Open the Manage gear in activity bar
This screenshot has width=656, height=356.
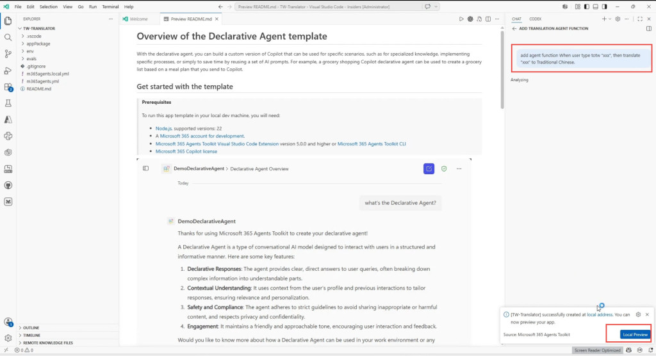(x=8, y=338)
